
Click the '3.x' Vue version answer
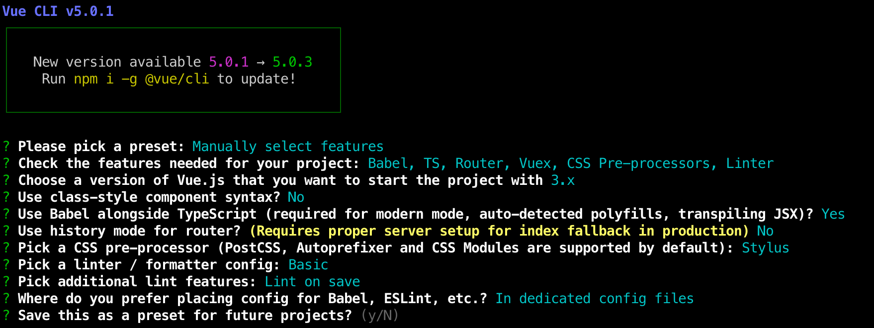(563, 180)
